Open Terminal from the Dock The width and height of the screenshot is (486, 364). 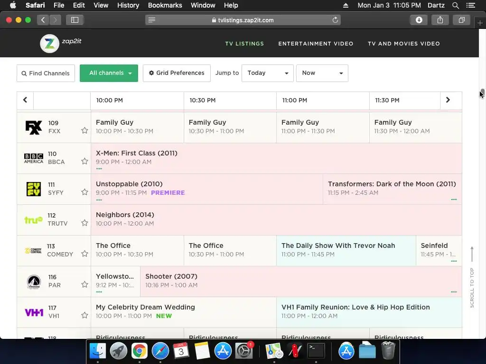[316, 351]
